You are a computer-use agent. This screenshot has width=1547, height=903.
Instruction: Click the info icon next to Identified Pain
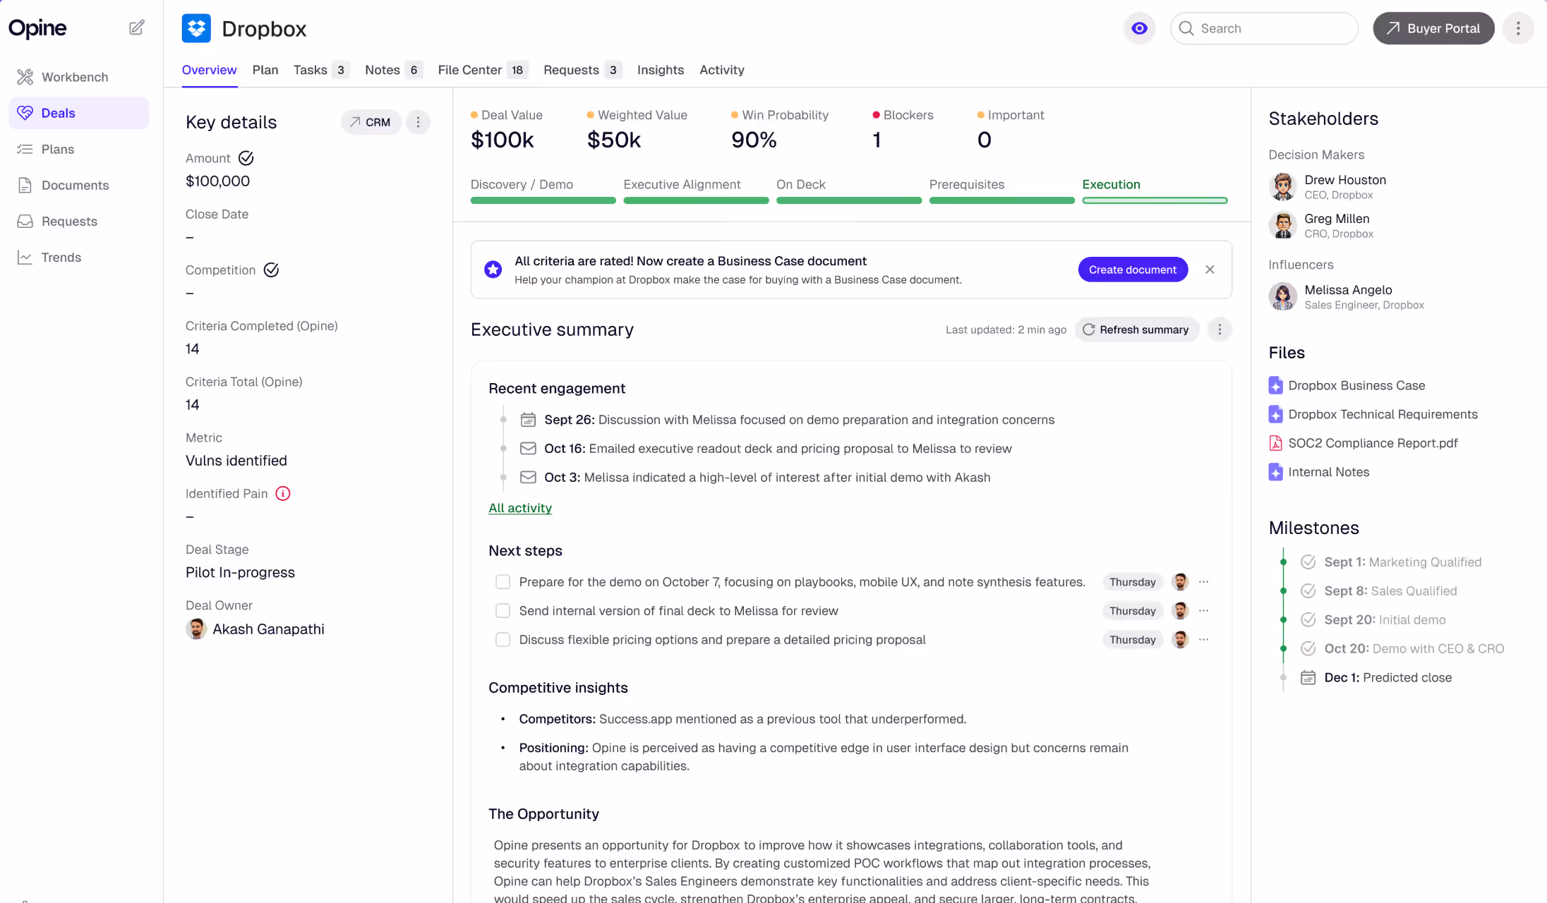[283, 494]
